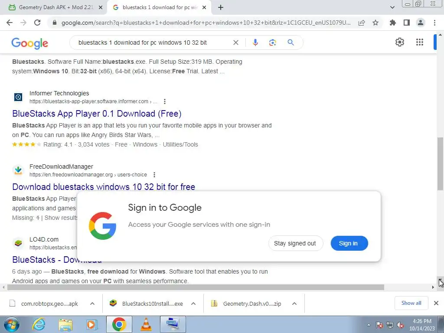Open the tab search dropdown arrow
The height and width of the screenshot is (333, 444).
pos(392,7)
